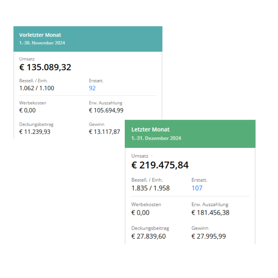Click November Gewinn value € 13.117,87
The height and width of the screenshot is (278, 278).
pos(105,132)
